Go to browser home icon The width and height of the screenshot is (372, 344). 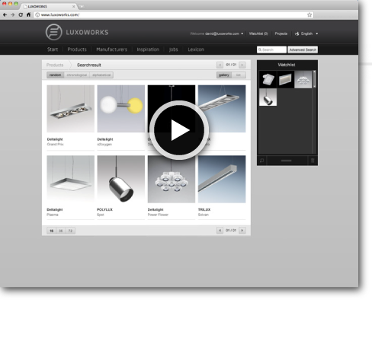(28, 14)
